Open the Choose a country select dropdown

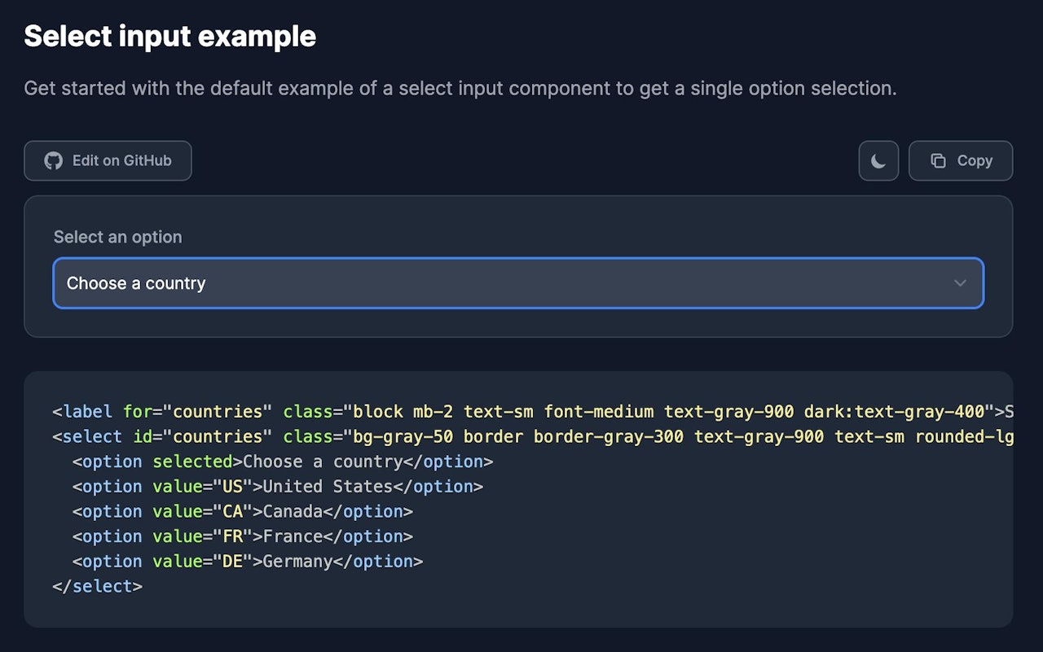coord(518,283)
